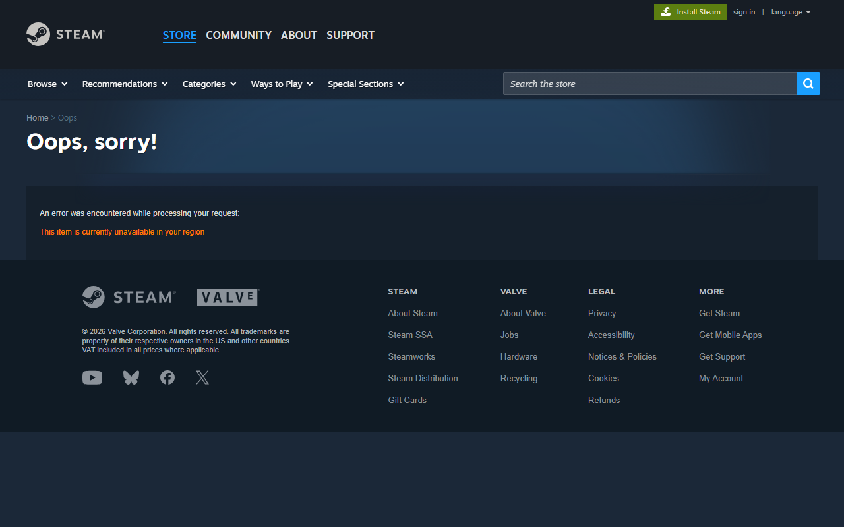Screen dimensions: 844x527
Task: Click the Valve Corporation copyright notice
Action: tap(187, 341)
